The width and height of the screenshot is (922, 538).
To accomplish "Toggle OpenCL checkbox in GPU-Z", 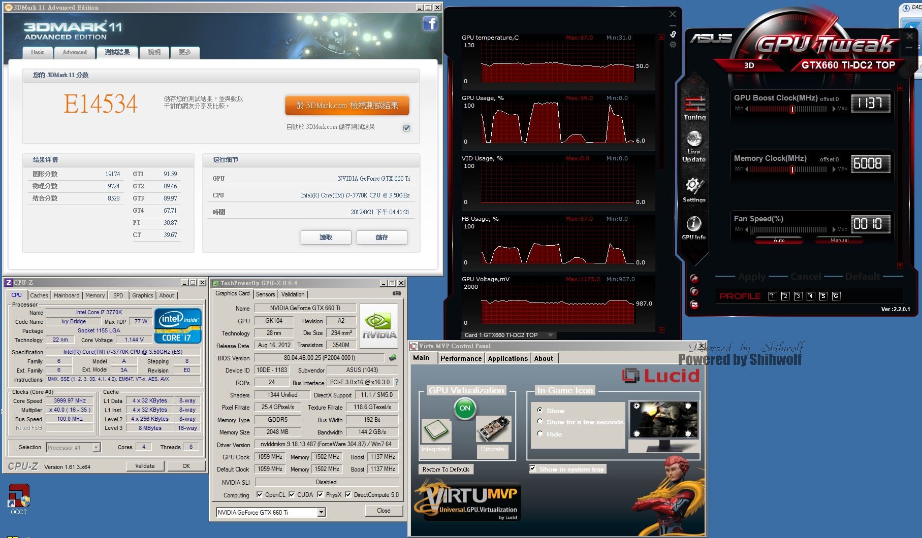I will (x=260, y=494).
